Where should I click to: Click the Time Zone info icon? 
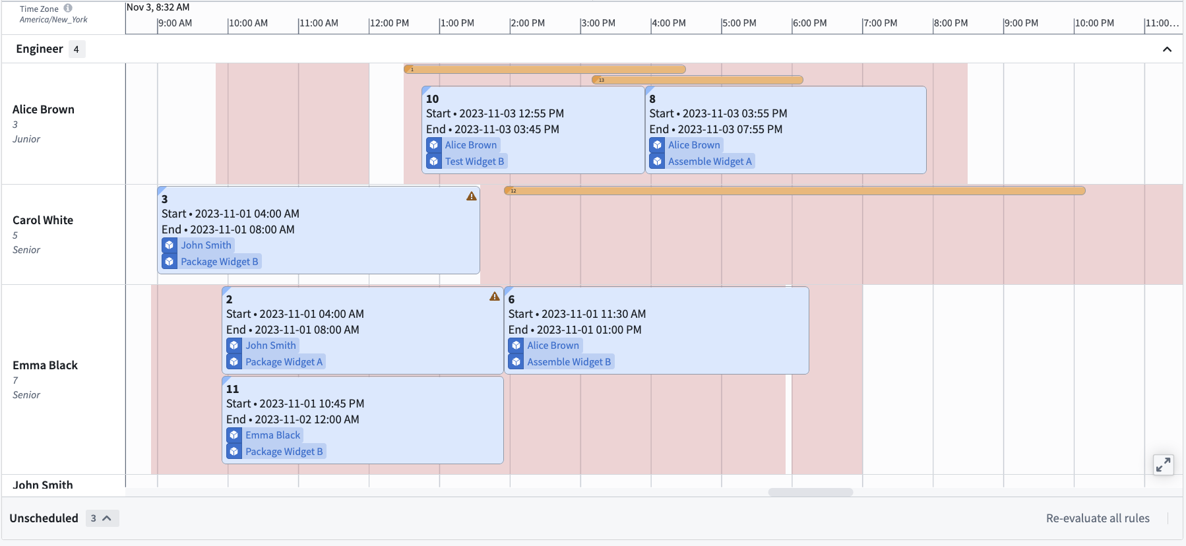(68, 9)
